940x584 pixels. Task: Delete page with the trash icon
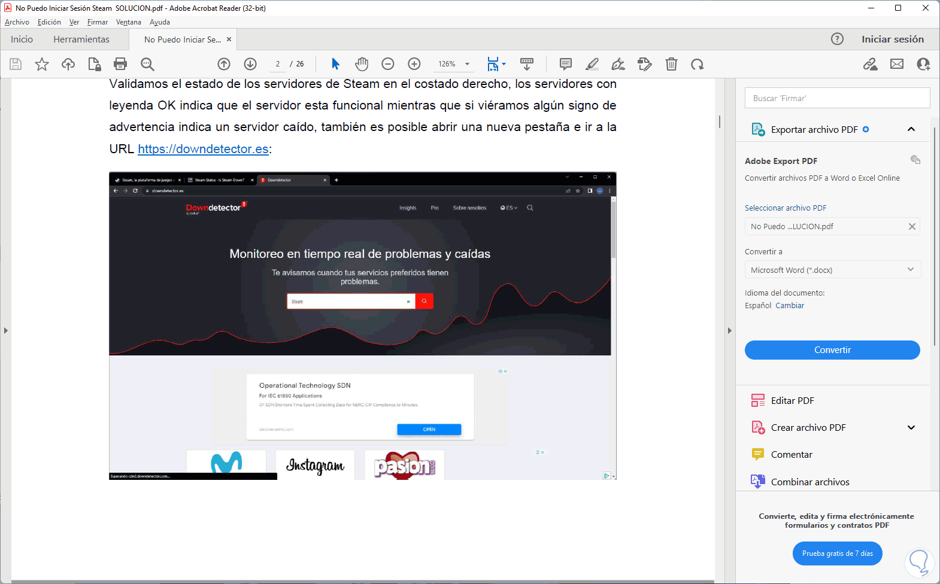coord(671,64)
